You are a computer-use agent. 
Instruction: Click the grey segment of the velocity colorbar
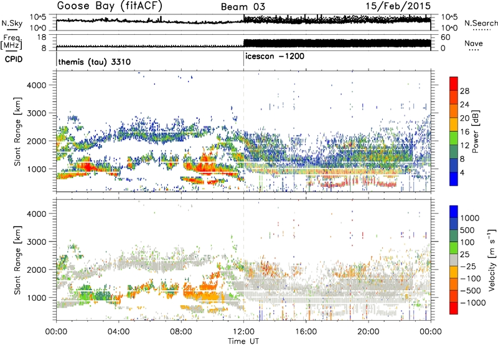point(454,260)
